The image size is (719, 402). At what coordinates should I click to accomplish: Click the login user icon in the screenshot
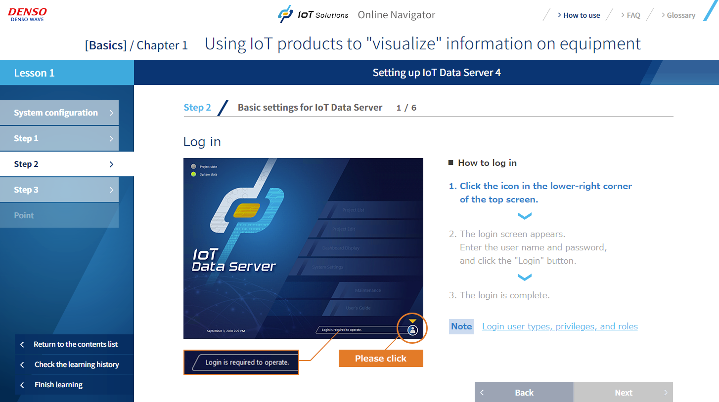coord(412,330)
